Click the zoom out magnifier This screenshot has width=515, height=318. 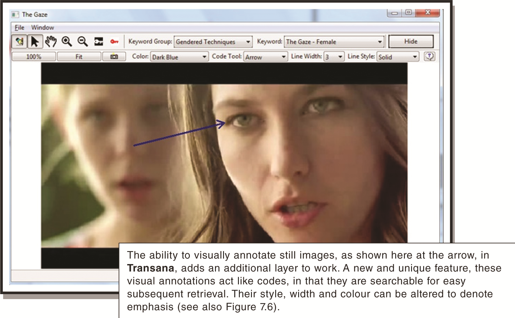(x=83, y=42)
